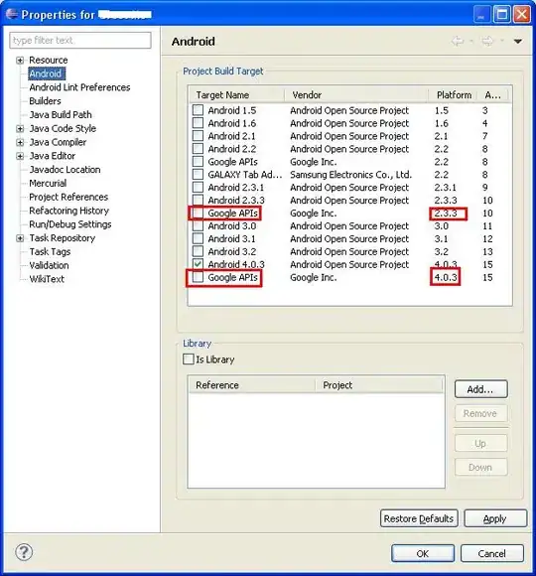Click the help question mark icon
The image size is (536, 576).
24,552
